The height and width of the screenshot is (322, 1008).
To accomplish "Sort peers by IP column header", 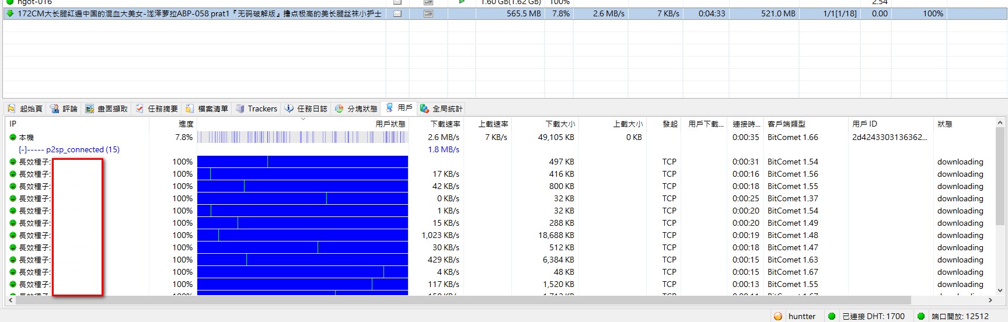I will point(76,124).
